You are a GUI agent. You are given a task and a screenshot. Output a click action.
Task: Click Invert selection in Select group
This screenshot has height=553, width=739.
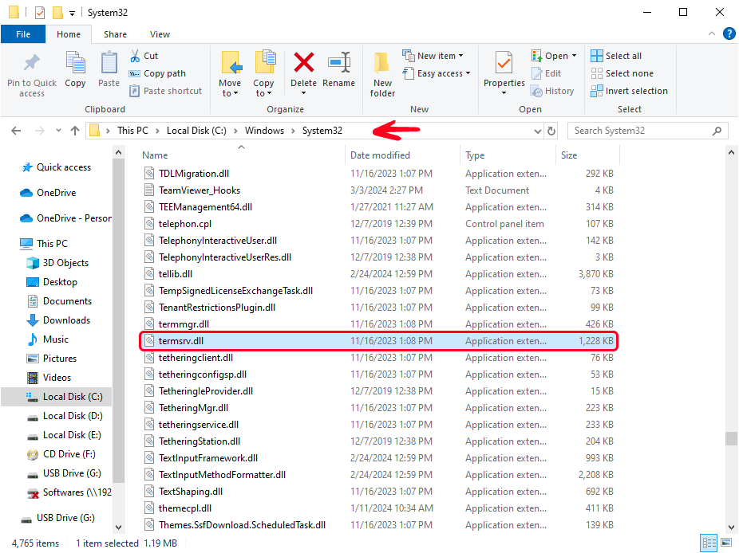click(629, 91)
